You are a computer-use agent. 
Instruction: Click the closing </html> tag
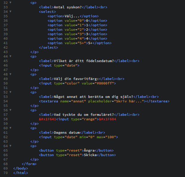(21, 173)
